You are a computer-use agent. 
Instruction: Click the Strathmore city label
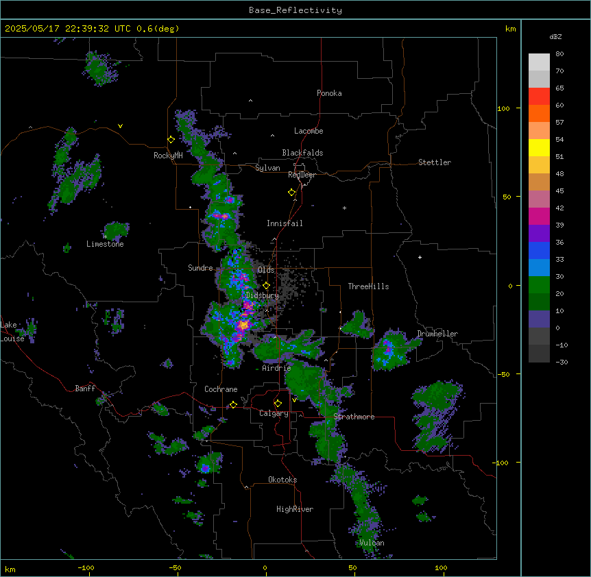tap(354, 417)
